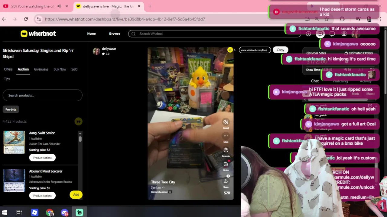
Task: Open the profile avatar in header
Action: pyautogui.click(x=356, y=34)
